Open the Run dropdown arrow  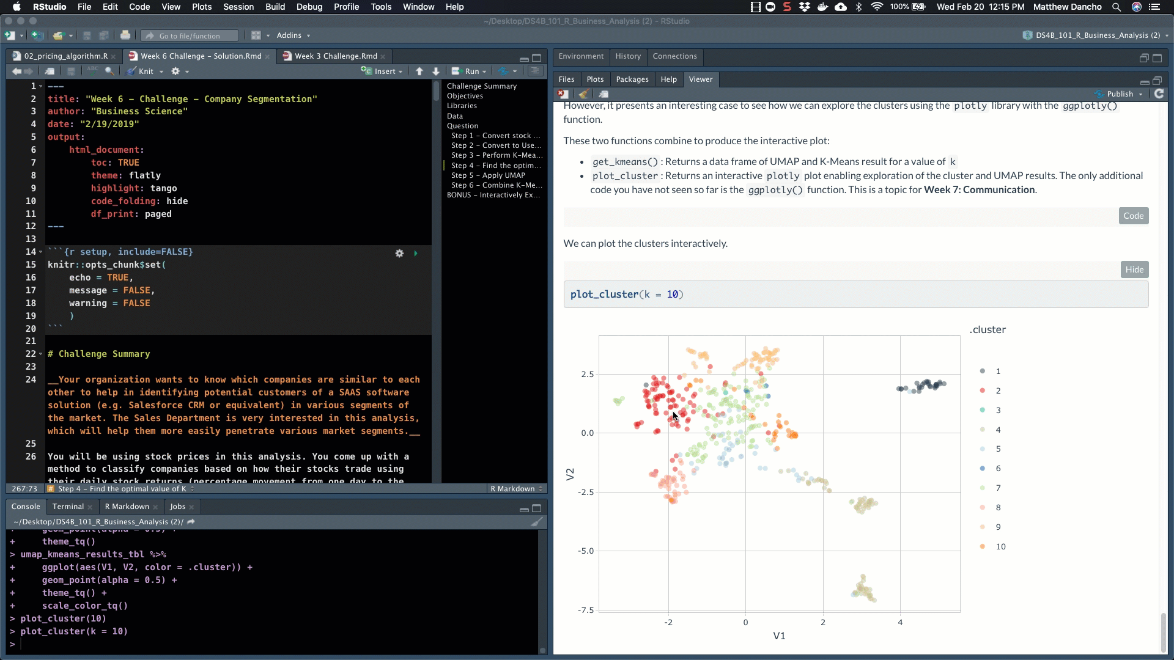click(x=484, y=71)
